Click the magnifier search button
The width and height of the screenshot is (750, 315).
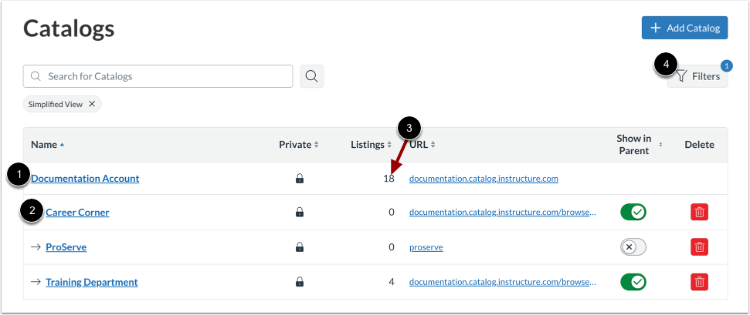pyautogui.click(x=312, y=76)
